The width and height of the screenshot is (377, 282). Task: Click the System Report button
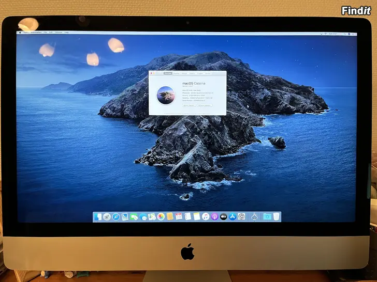point(189,105)
